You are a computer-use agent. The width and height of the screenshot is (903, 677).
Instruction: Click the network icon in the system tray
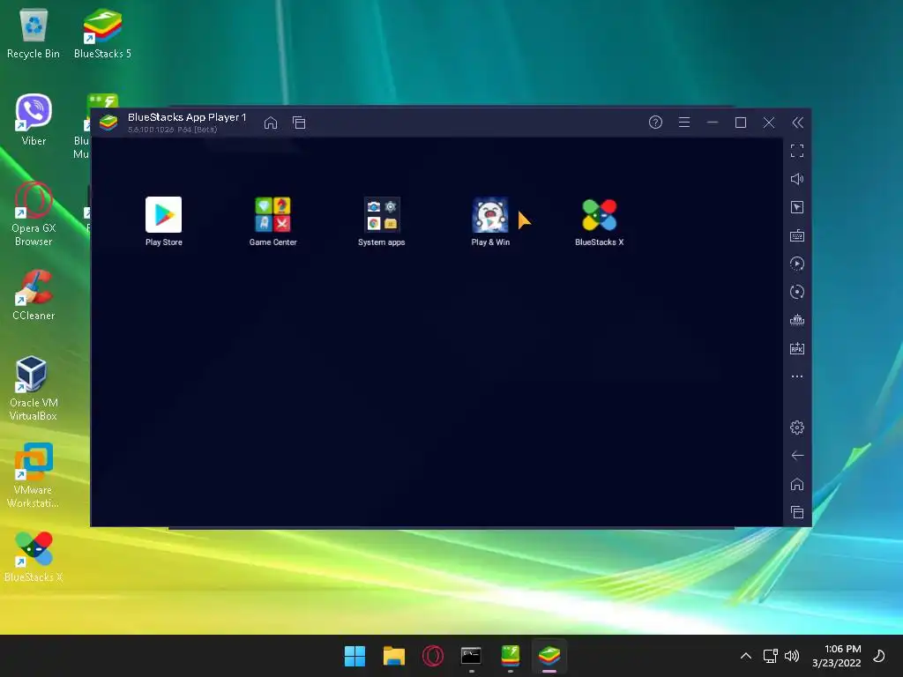pyautogui.click(x=771, y=656)
